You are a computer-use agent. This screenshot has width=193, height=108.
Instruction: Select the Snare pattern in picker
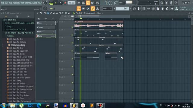point(46,27)
